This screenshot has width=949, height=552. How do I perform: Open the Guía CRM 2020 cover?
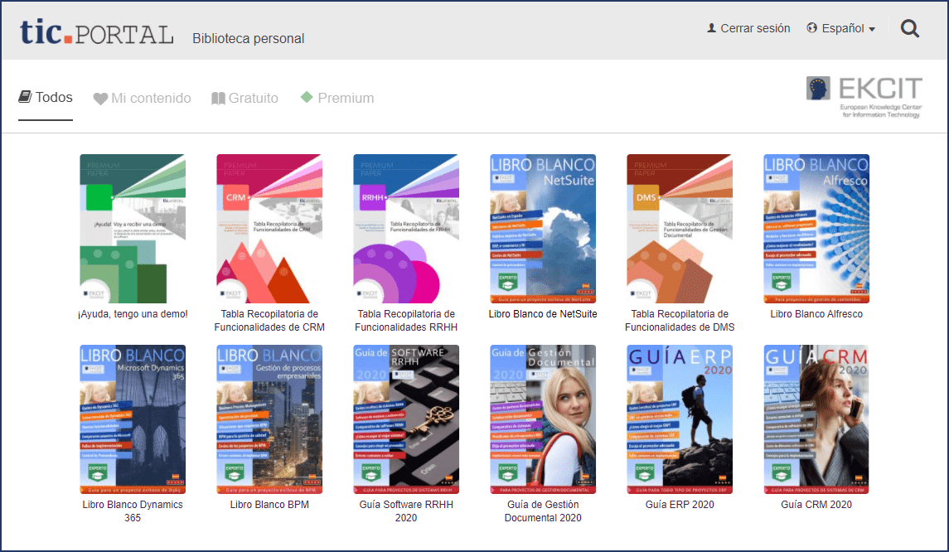[x=816, y=419]
